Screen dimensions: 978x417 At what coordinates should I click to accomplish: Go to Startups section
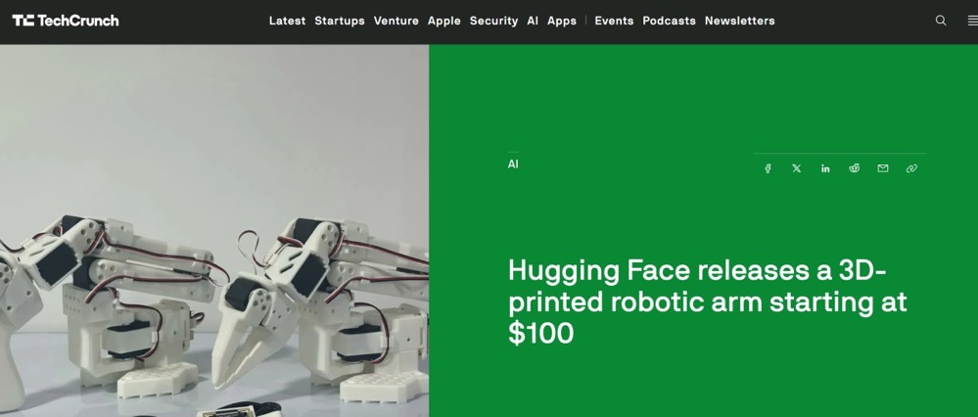click(340, 21)
